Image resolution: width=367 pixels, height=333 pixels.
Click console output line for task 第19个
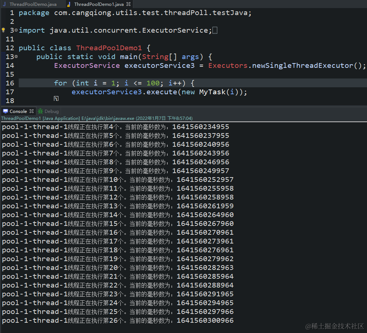tap(118, 259)
